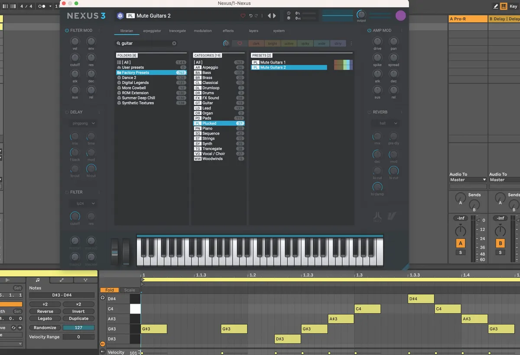The image size is (520, 355).
Task: Toggle the computer MIDI keyboard button
Action: 504,6
